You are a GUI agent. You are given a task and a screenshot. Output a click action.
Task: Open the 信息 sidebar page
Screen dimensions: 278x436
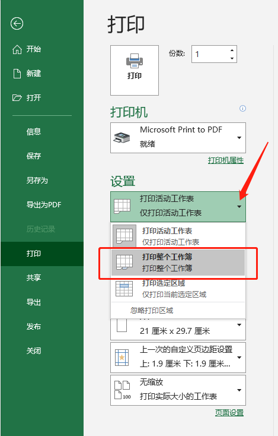coord(34,131)
